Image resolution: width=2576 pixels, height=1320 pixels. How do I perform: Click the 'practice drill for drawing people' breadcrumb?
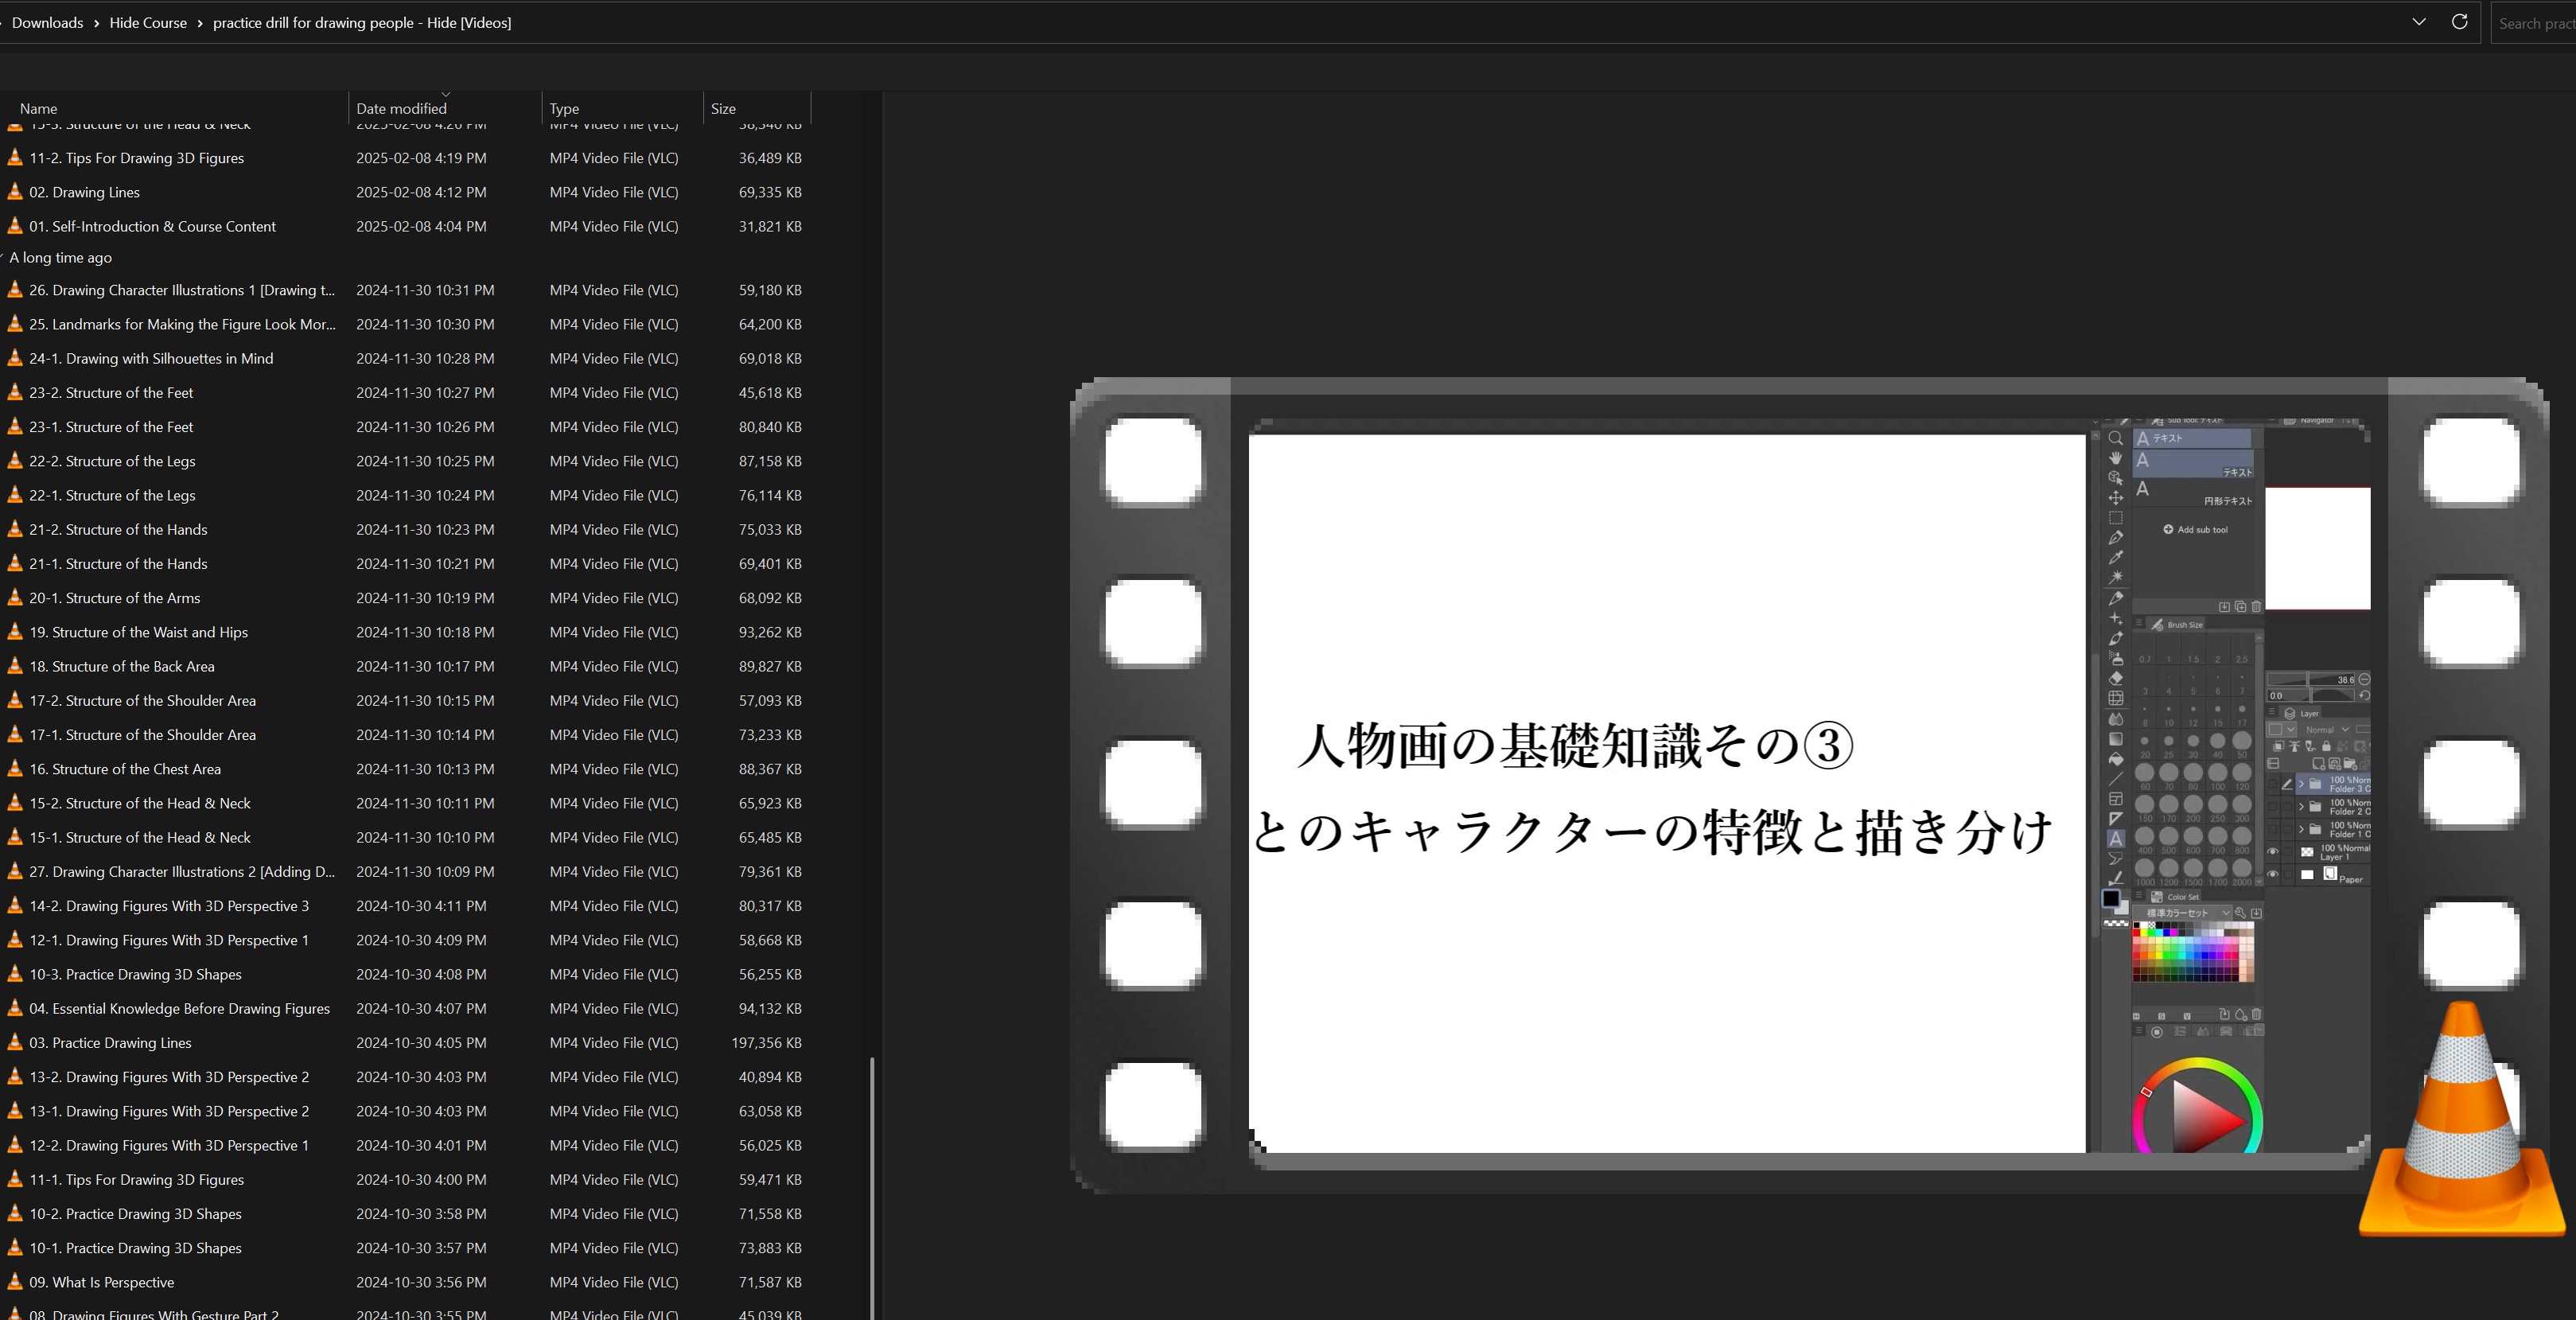click(362, 22)
